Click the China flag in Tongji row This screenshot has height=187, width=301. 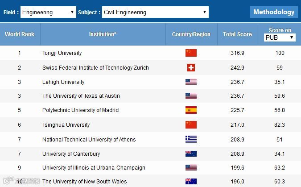click(191, 53)
